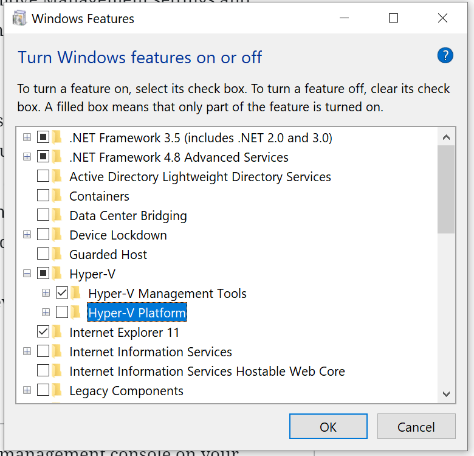Enable Internet Information Services Hostable Web Core checkbox

point(43,370)
